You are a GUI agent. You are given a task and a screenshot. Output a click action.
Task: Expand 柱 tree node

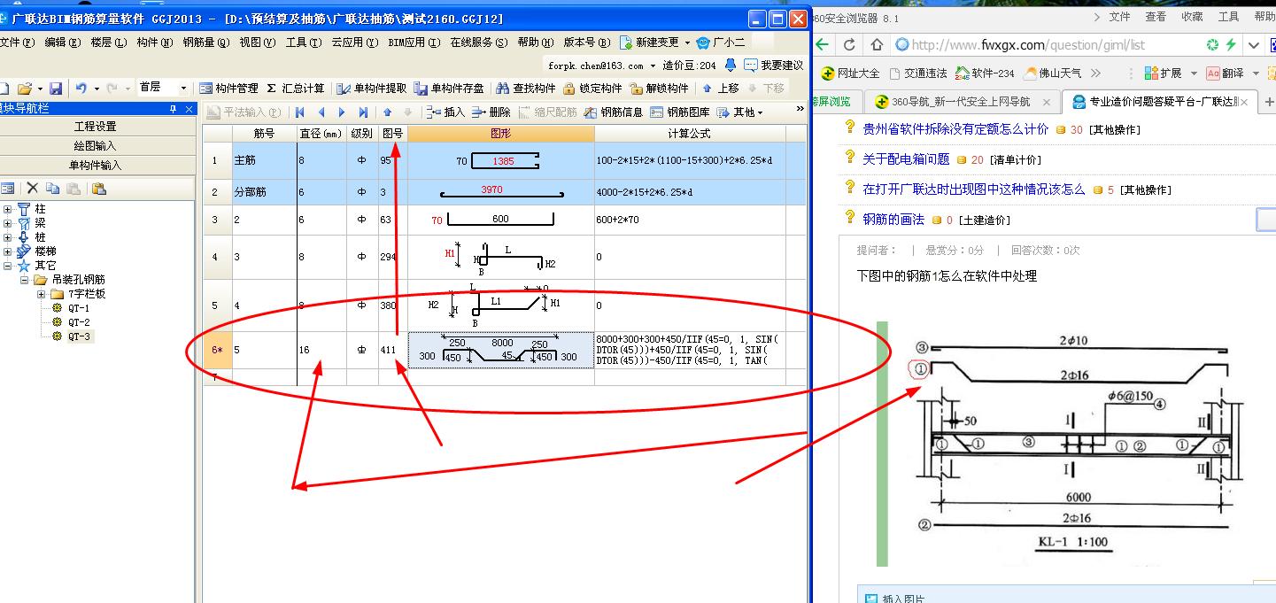(8, 210)
